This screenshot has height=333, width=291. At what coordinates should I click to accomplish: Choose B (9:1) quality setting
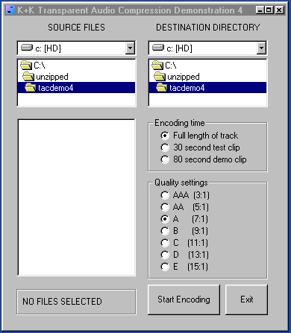click(x=184, y=231)
